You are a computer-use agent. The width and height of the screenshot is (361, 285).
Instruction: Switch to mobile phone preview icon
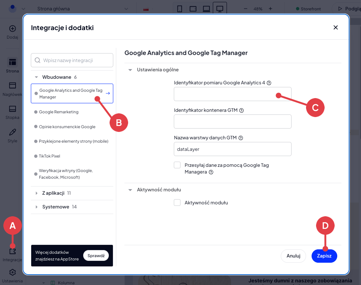point(180,9)
